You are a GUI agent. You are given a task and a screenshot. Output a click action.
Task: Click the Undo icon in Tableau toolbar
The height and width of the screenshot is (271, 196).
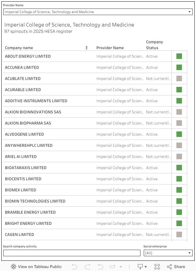[x=74, y=267]
